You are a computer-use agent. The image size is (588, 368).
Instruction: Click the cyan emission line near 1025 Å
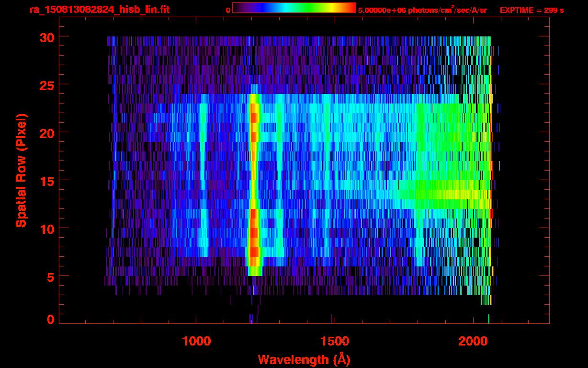(x=204, y=175)
